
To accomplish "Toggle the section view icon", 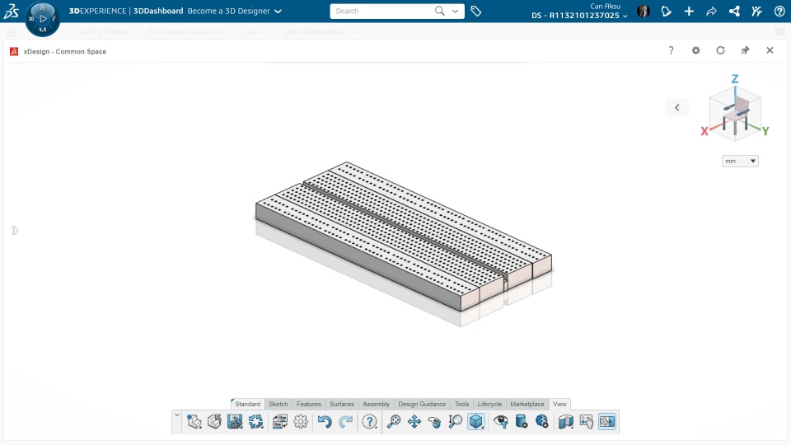I will tap(565, 421).
